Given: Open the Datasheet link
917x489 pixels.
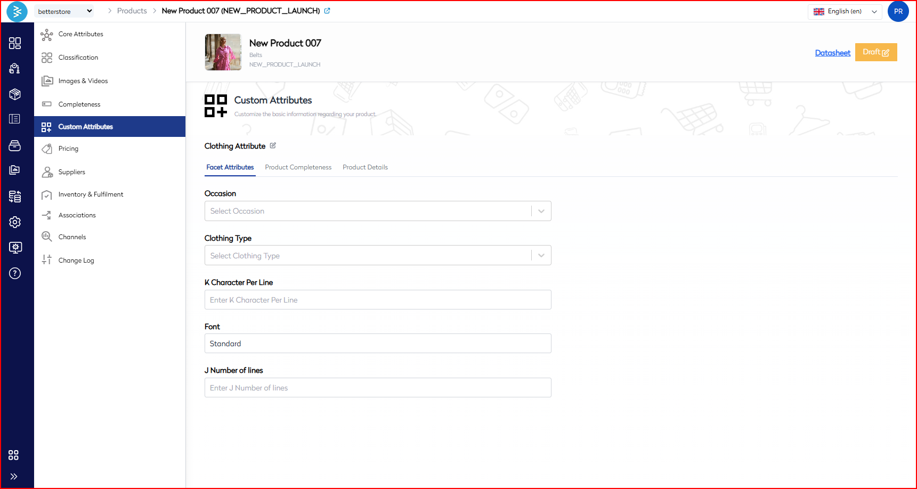Looking at the screenshot, I should pos(832,53).
